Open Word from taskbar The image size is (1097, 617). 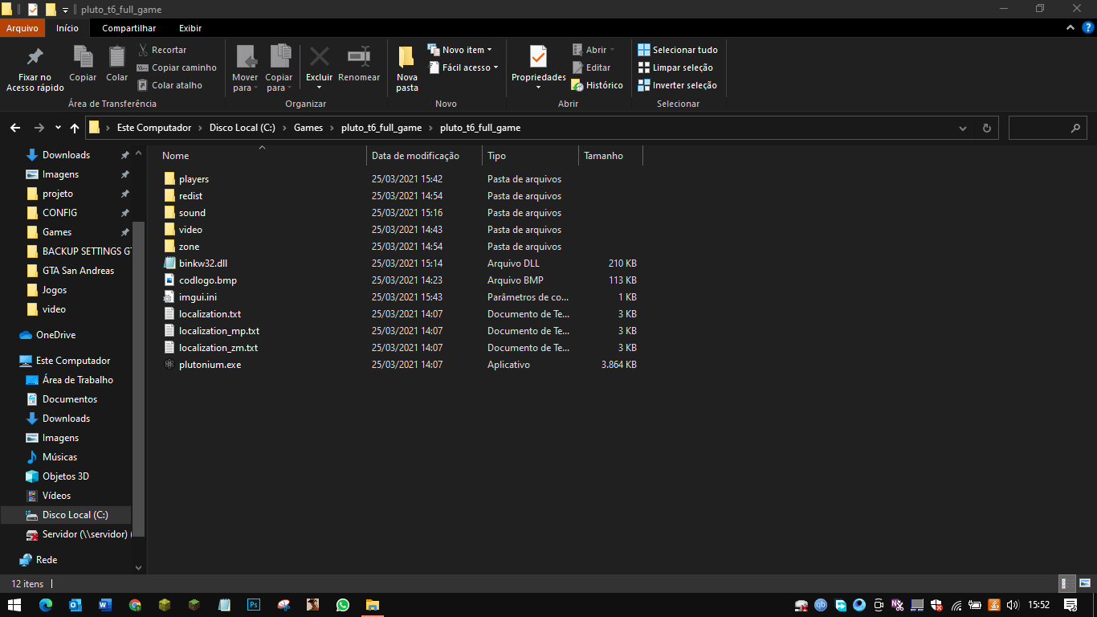[x=105, y=604]
